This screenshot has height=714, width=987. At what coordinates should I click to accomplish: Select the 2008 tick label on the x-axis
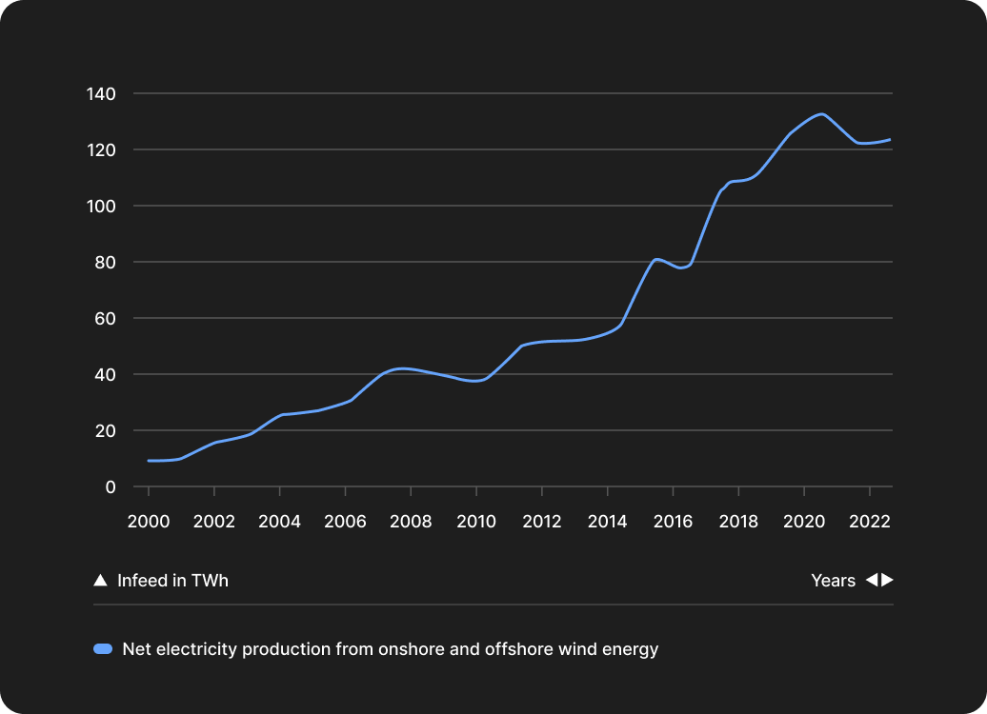tap(411, 522)
